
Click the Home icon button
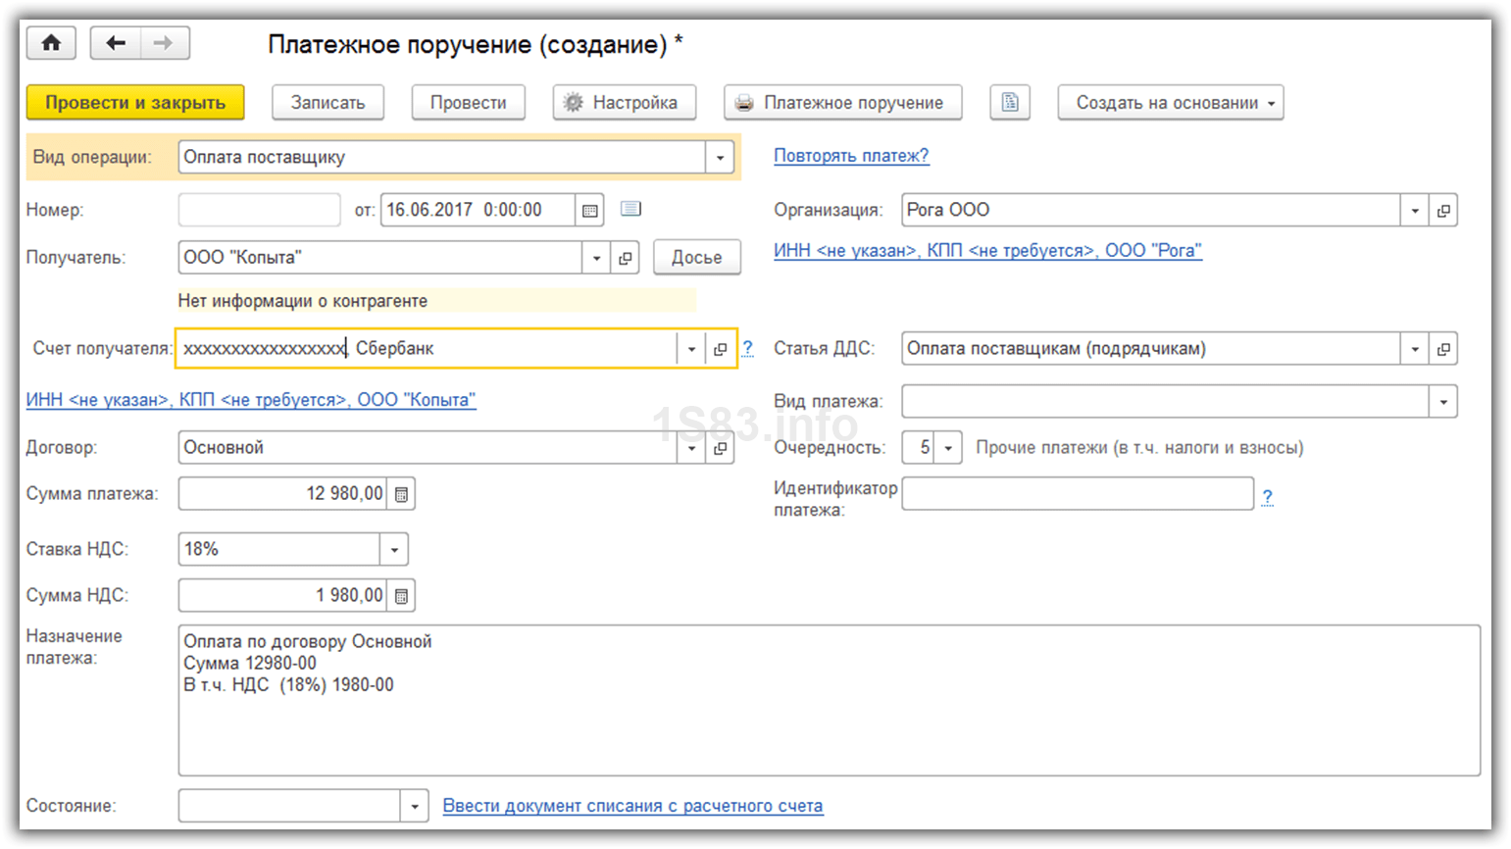[x=51, y=43]
